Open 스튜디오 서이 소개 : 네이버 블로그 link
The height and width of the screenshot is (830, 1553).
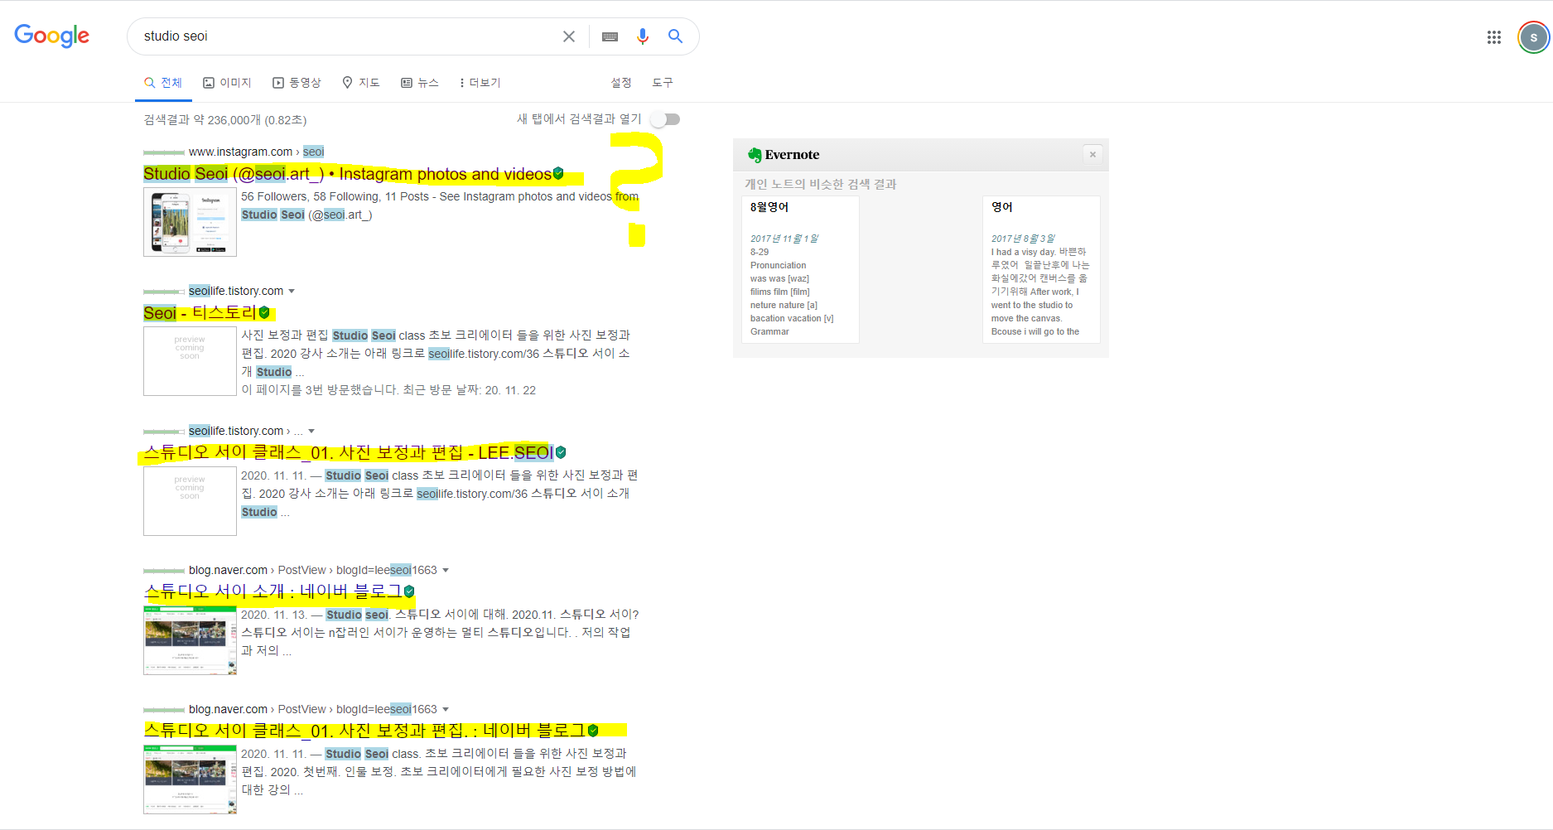tap(272, 591)
